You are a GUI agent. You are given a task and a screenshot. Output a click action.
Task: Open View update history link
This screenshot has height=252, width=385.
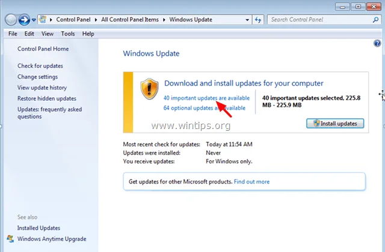(42, 88)
